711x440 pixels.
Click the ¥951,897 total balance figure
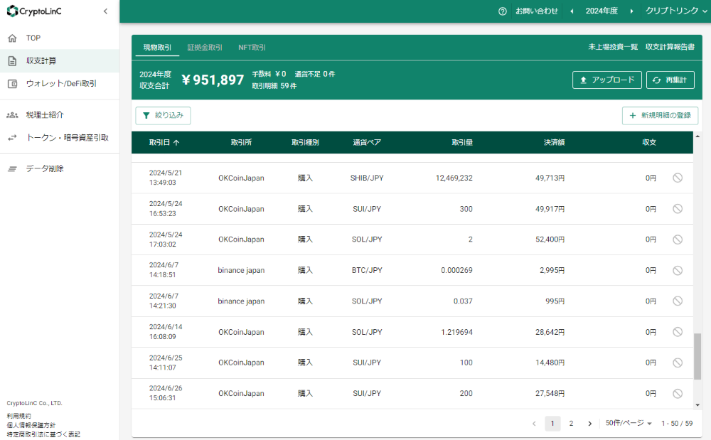(213, 80)
